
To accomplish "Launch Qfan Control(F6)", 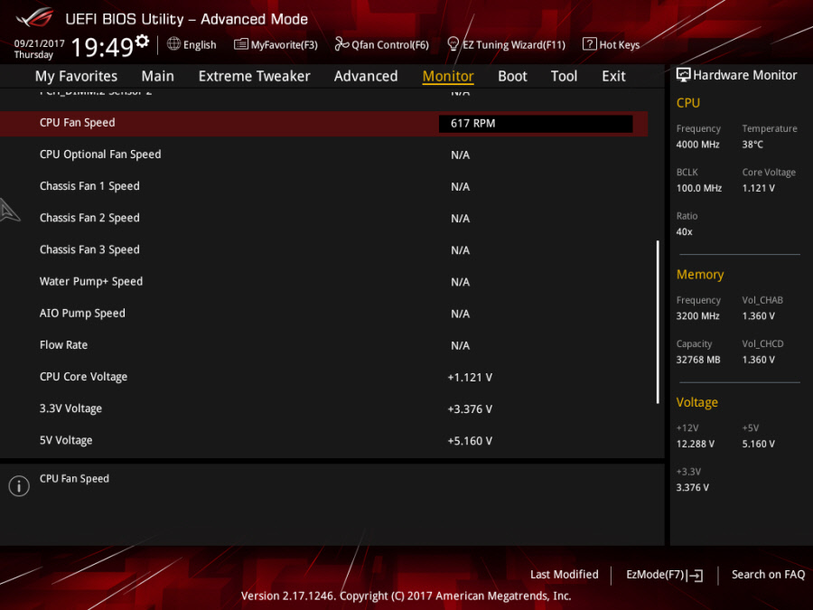I will (382, 44).
